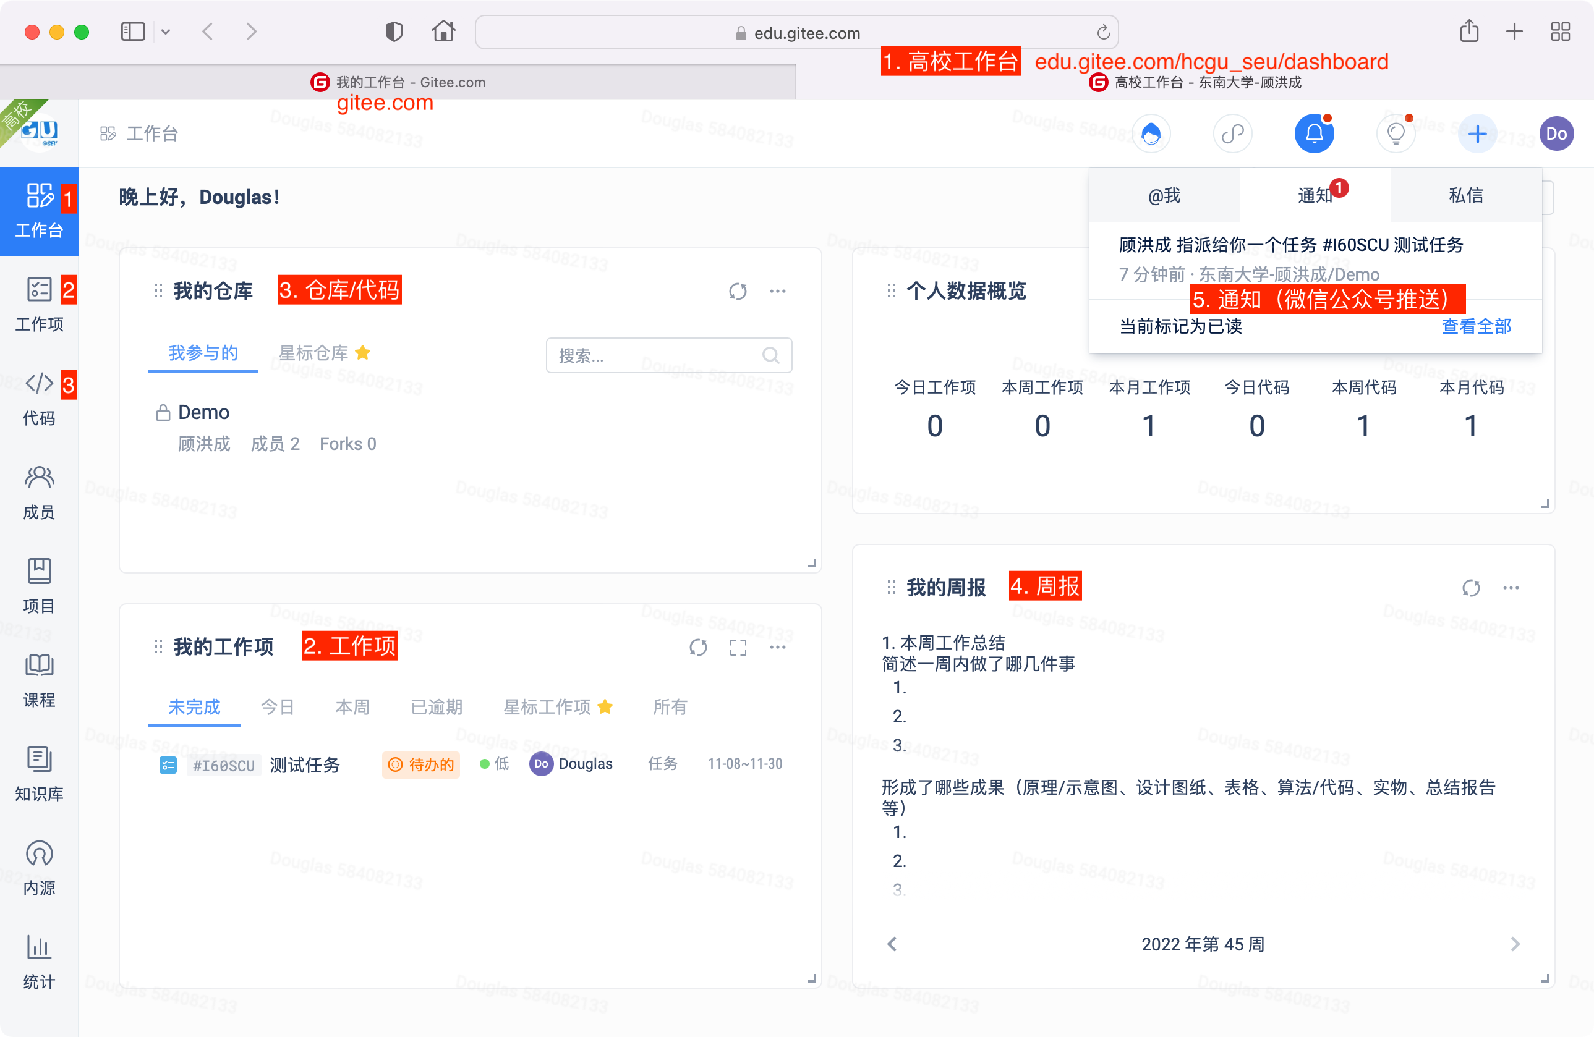1594x1037 pixels.
Task: Click the notification bell icon
Action: (1314, 134)
